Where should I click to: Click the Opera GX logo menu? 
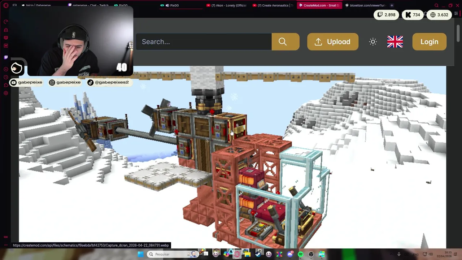point(6,5)
